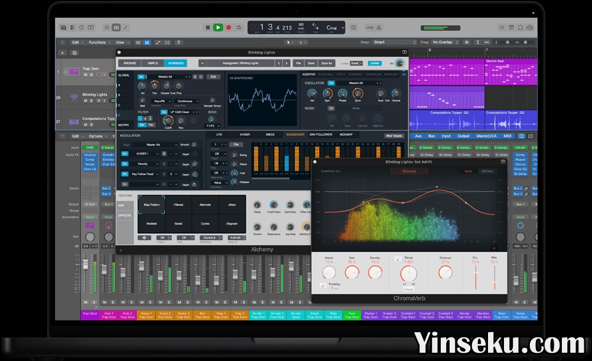The width and height of the screenshot is (592, 361).
Task: Open the ChromaVerb Details tab
Action: pos(487,171)
